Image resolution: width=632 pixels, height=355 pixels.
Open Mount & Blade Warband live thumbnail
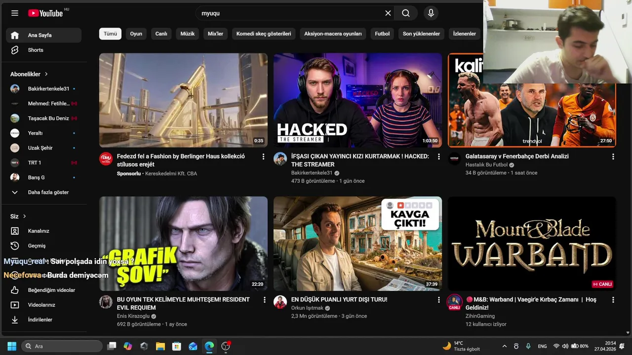(532, 244)
